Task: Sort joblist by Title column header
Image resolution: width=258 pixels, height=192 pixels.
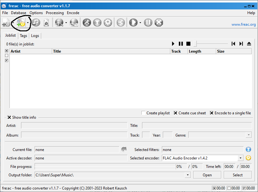Action: click(x=111, y=51)
